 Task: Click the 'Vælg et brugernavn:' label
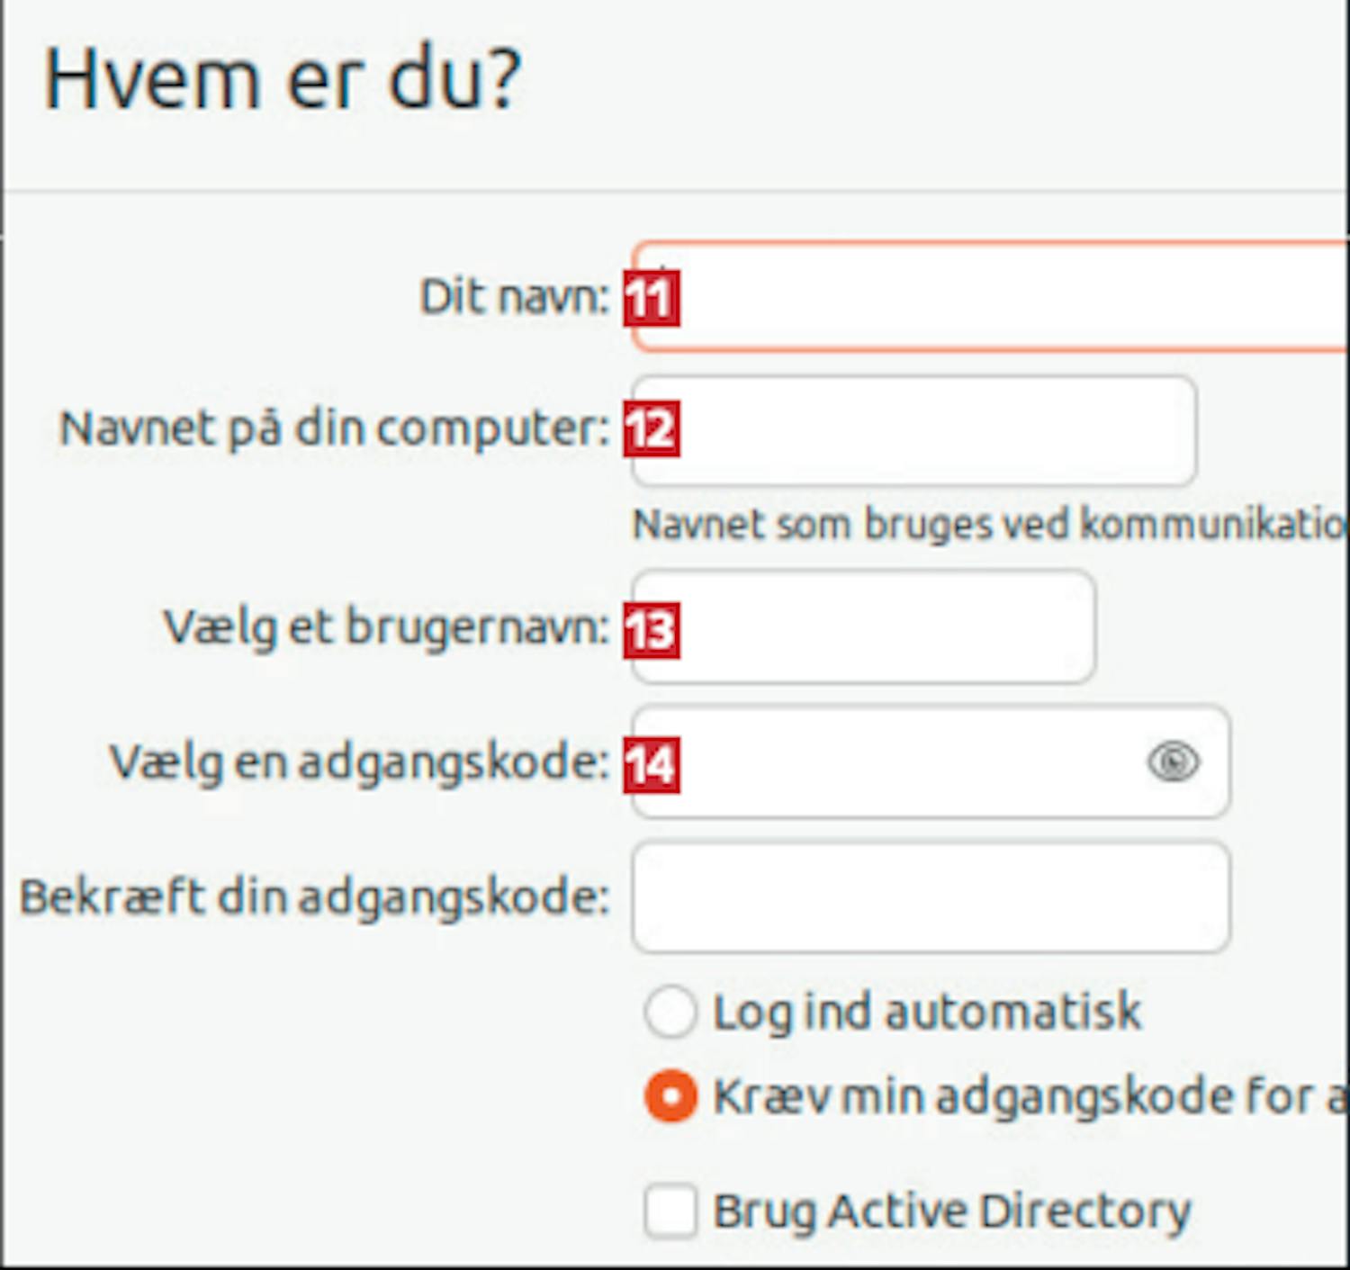click(387, 627)
